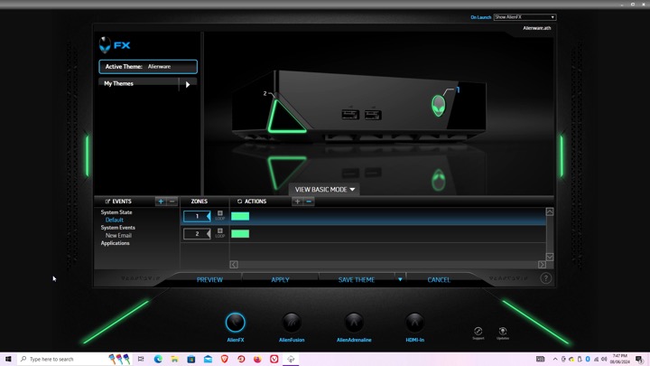Add a new event with plus icon
This screenshot has width=650, height=366.
point(161,202)
